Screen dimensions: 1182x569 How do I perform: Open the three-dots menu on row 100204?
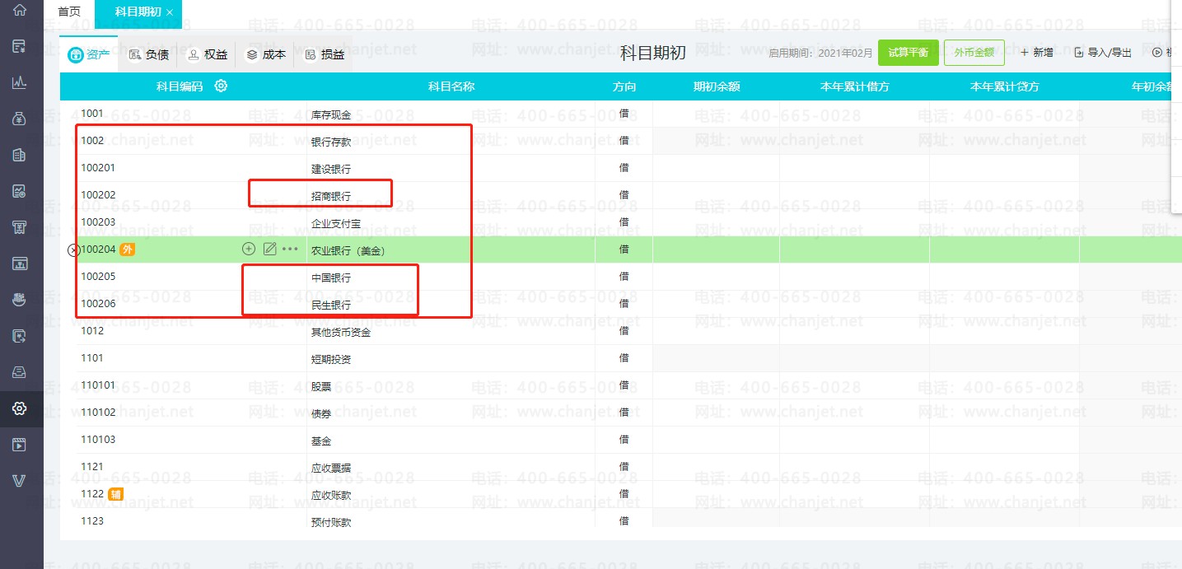pos(290,249)
